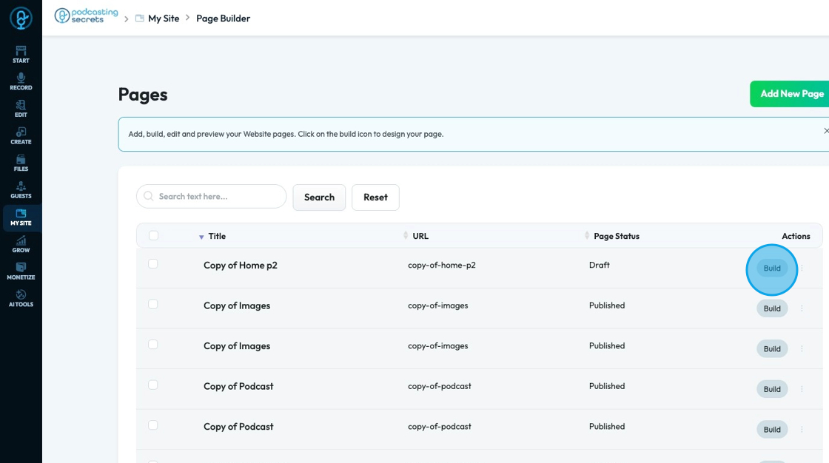This screenshot has width=829, height=463.
Task: Open more actions for Copy of Home p2
Action: coord(802,268)
